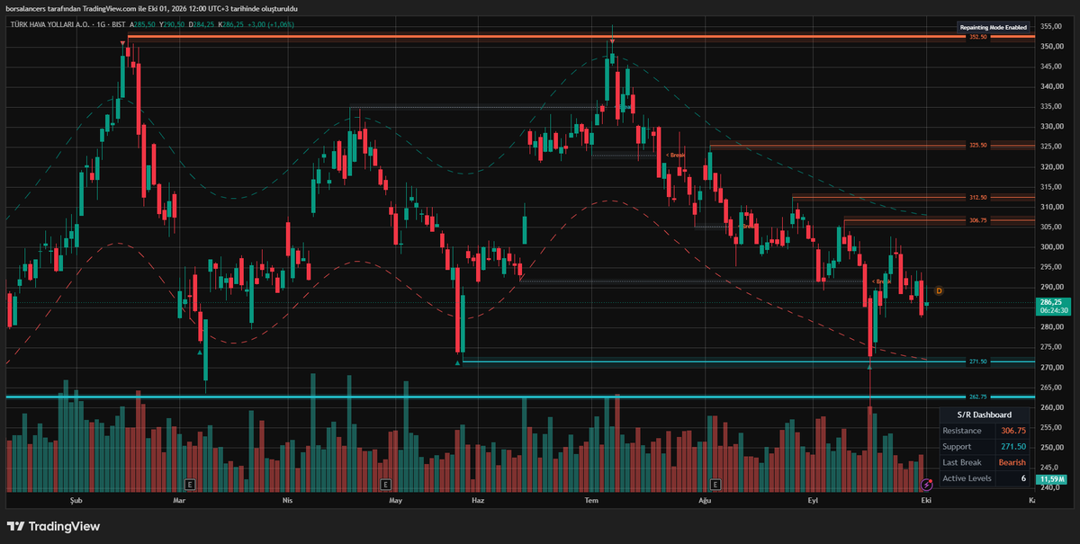This screenshot has width=1080, height=544.
Task: Click the 306.75 label on the resistance line
Action: pos(977,220)
